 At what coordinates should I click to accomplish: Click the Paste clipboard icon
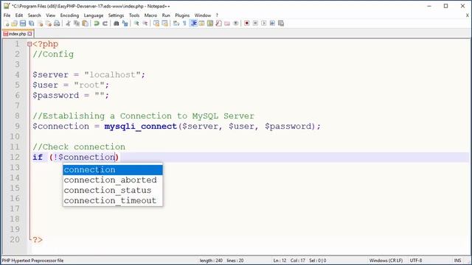tap(86, 24)
